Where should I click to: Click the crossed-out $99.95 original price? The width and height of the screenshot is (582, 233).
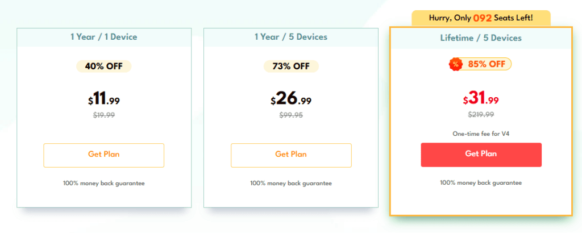click(x=291, y=115)
